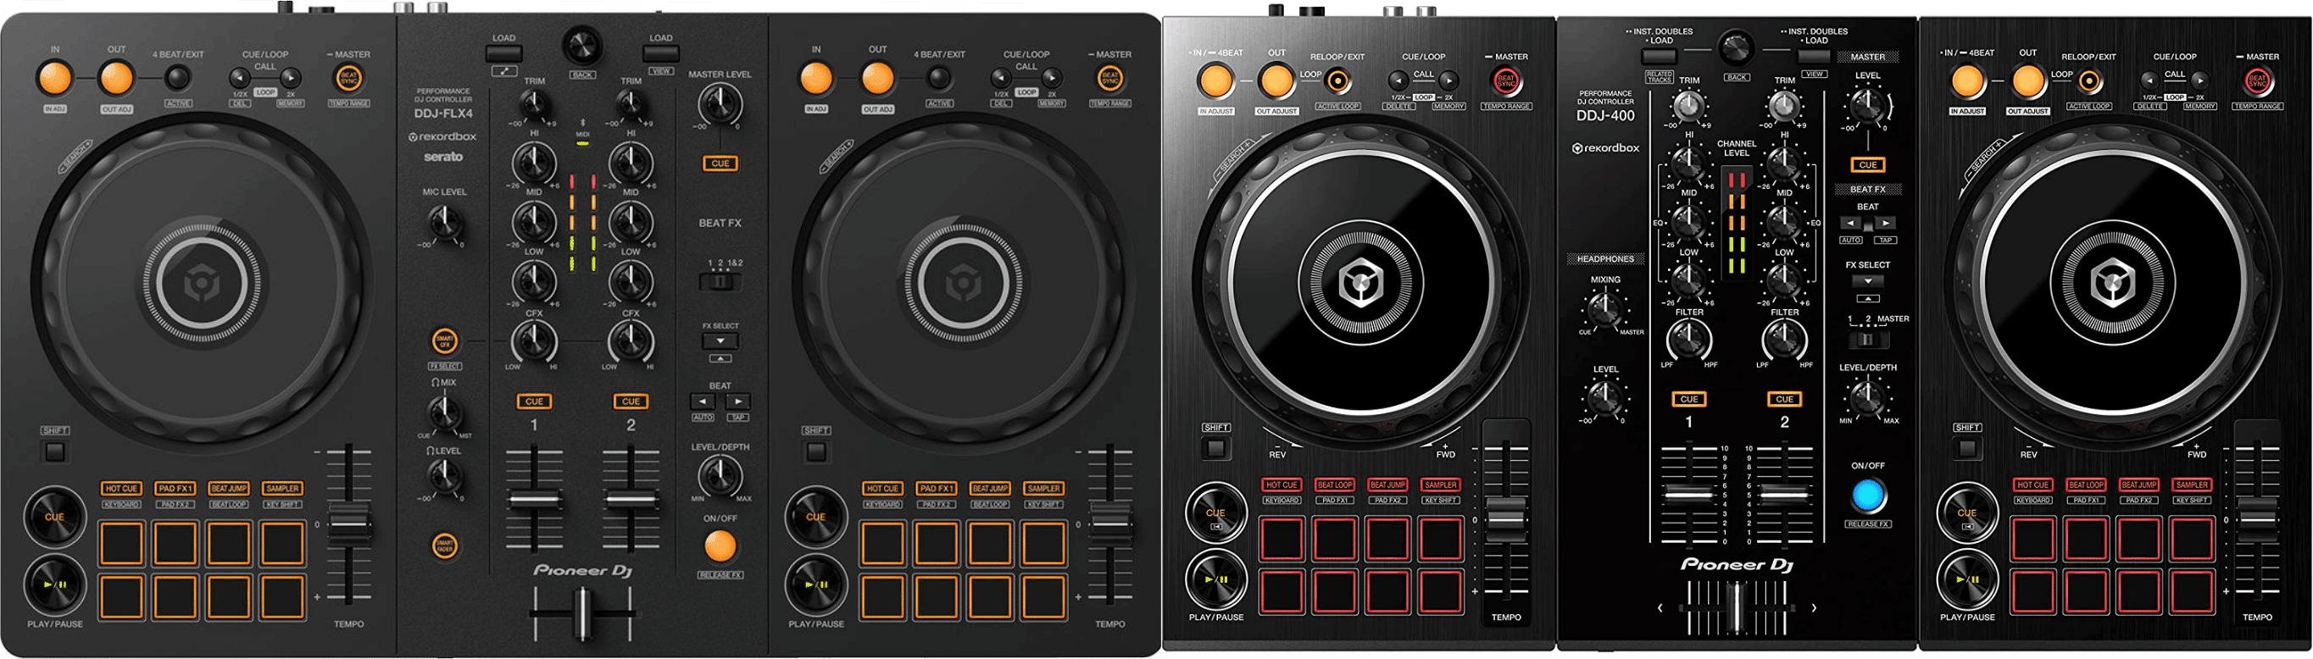Click FX SELECT up arrow on DDJ-400
2313x659 pixels.
(1868, 298)
